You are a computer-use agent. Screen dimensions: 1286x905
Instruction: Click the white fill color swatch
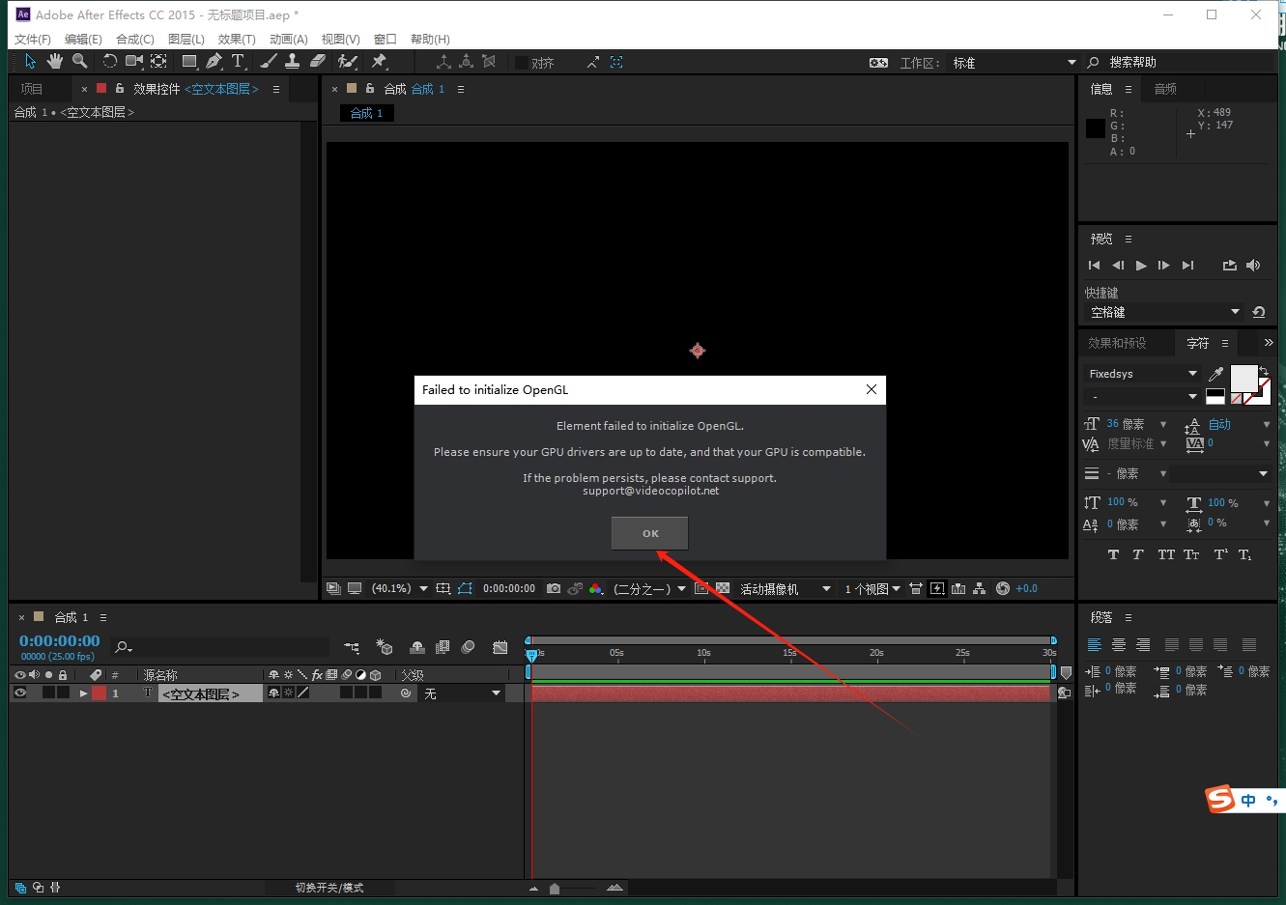tap(1243, 379)
